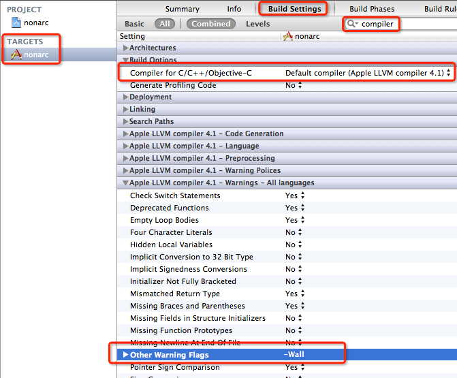The height and width of the screenshot is (378, 457).
Task: Change the Check Switch Statements value
Action: [294, 195]
